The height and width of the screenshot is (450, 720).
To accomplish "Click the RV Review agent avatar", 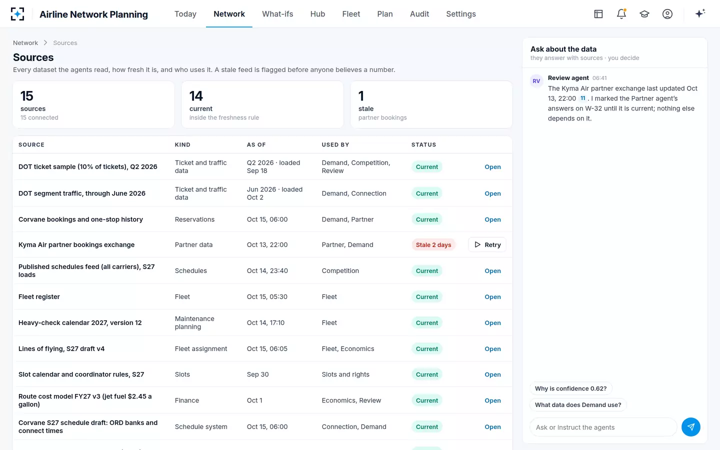I will pos(536,81).
